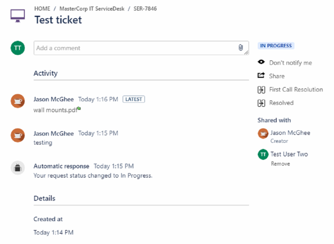
Task: Open the HOME breadcrumb link
Action: coord(42,9)
